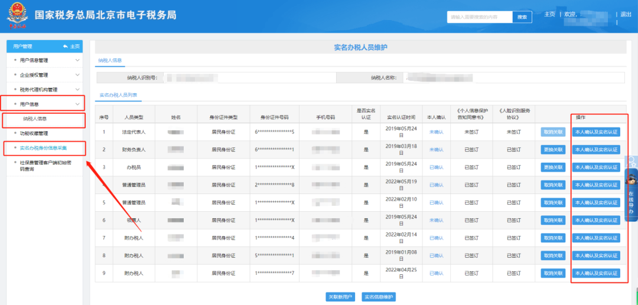Open 社保费管理客户端初始密码查询 in sidebar
The image size is (638, 305).
pos(45,166)
